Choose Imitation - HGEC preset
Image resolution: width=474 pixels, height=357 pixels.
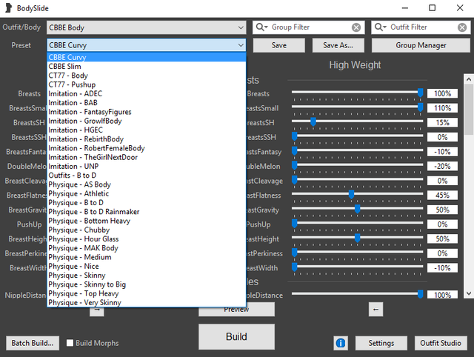click(x=147, y=130)
